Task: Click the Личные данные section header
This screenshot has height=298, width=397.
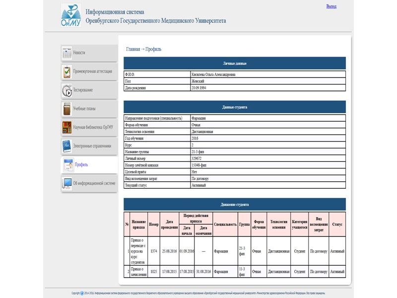Action: click(x=235, y=64)
